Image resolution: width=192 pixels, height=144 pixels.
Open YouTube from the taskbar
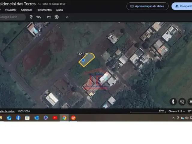tap(55, 118)
